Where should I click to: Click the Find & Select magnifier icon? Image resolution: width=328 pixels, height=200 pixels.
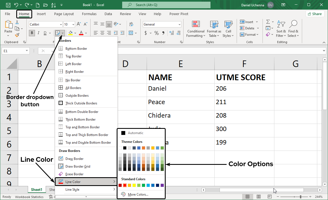pos(293,25)
